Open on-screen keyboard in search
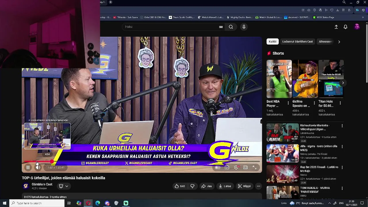 coord(221,27)
